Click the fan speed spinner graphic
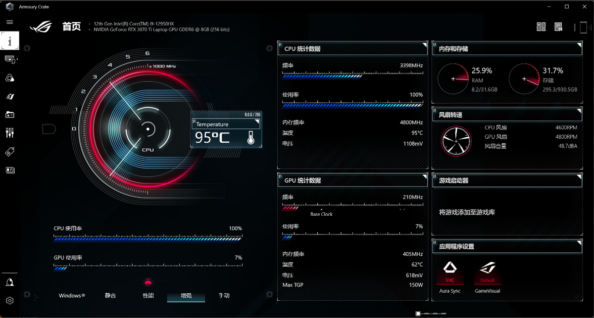Image resolution: width=594 pixels, height=318 pixels. (456, 141)
